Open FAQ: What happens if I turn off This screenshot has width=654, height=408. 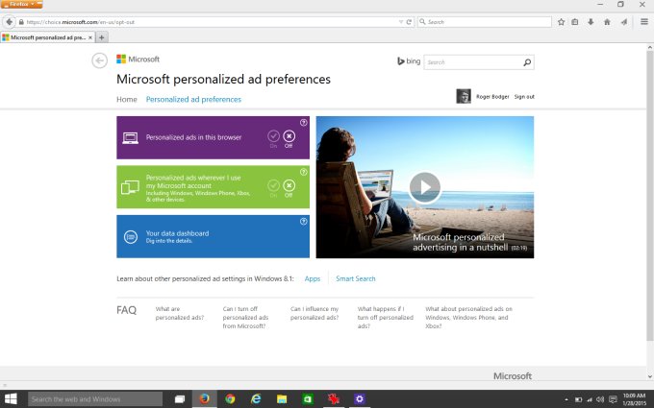point(386,317)
